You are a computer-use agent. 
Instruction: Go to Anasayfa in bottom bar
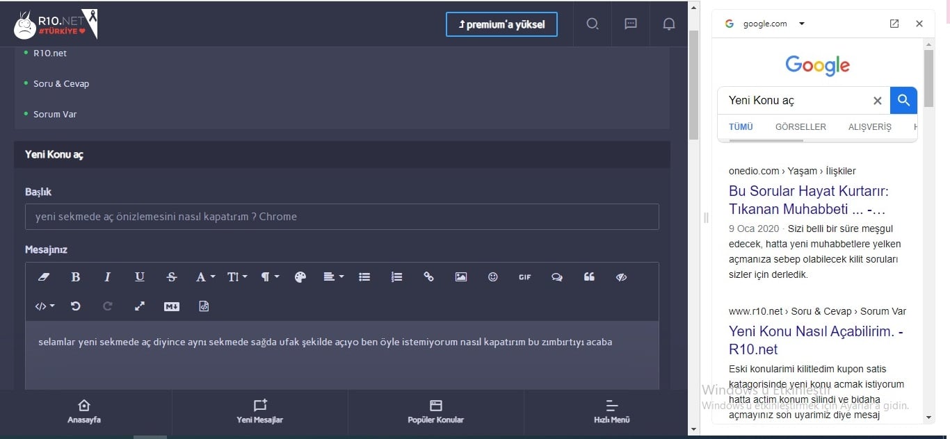[84, 412]
